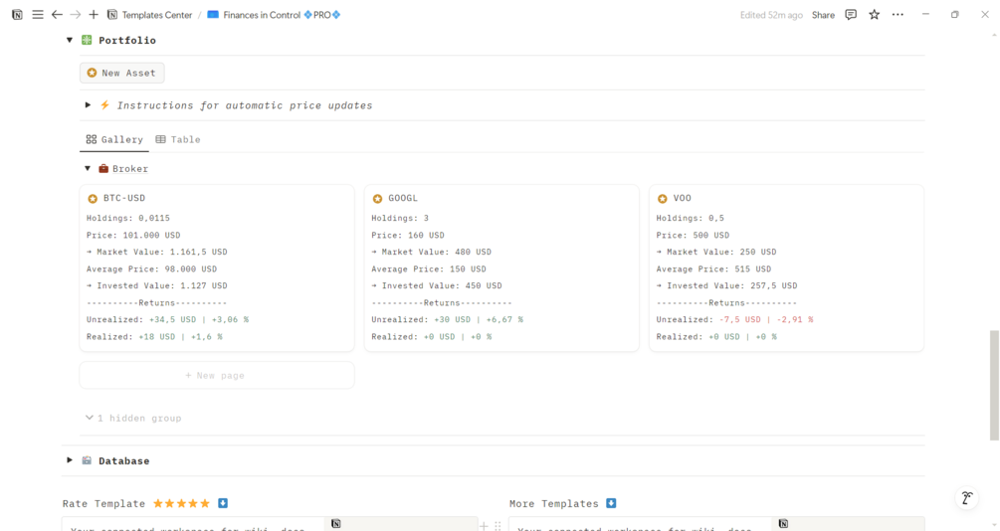
Task: Click blue arrow beside Rate Template
Action: point(223,503)
